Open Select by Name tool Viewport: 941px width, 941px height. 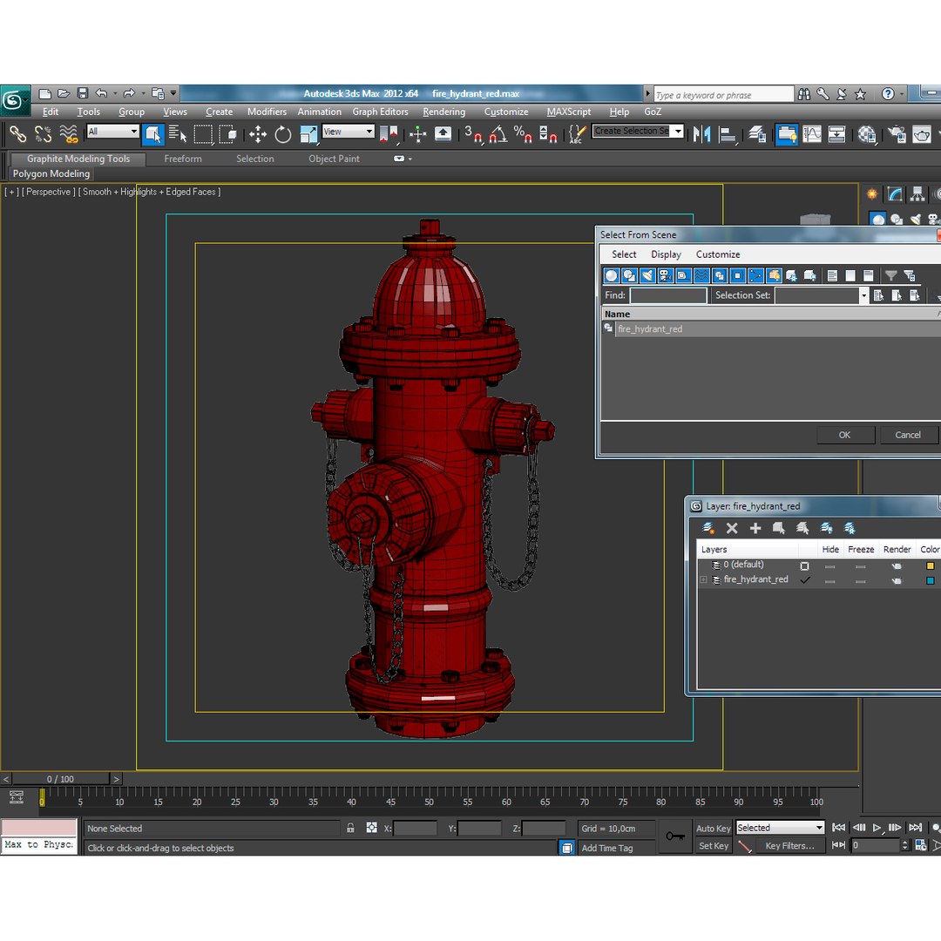click(x=178, y=134)
